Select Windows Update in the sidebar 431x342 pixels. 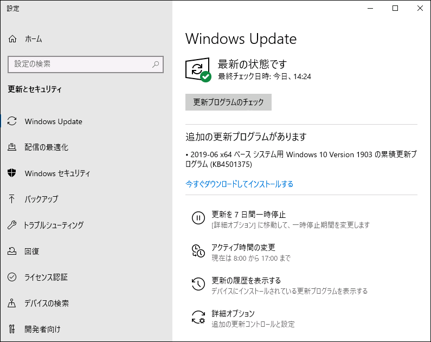tap(53, 121)
